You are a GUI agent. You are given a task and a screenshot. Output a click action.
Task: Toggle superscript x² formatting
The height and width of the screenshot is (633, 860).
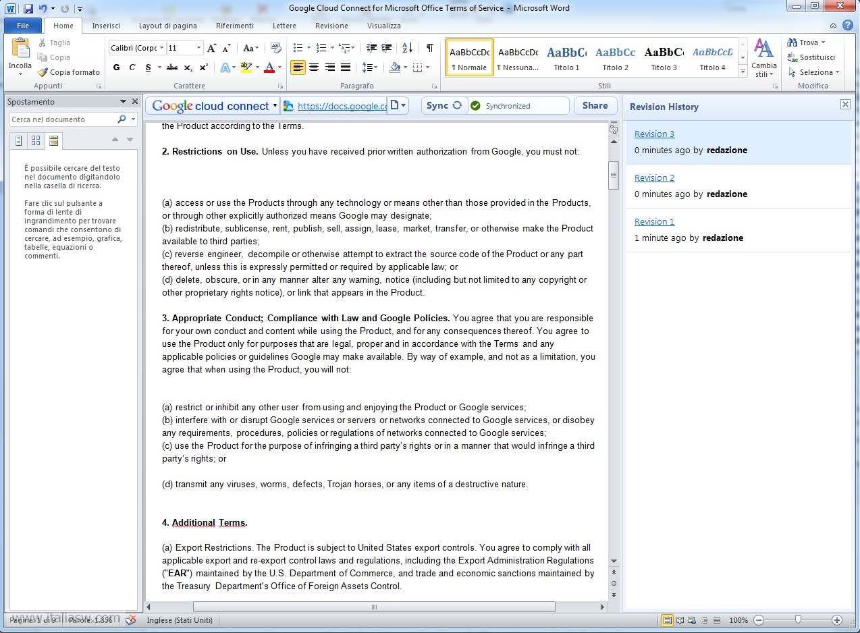coord(204,67)
